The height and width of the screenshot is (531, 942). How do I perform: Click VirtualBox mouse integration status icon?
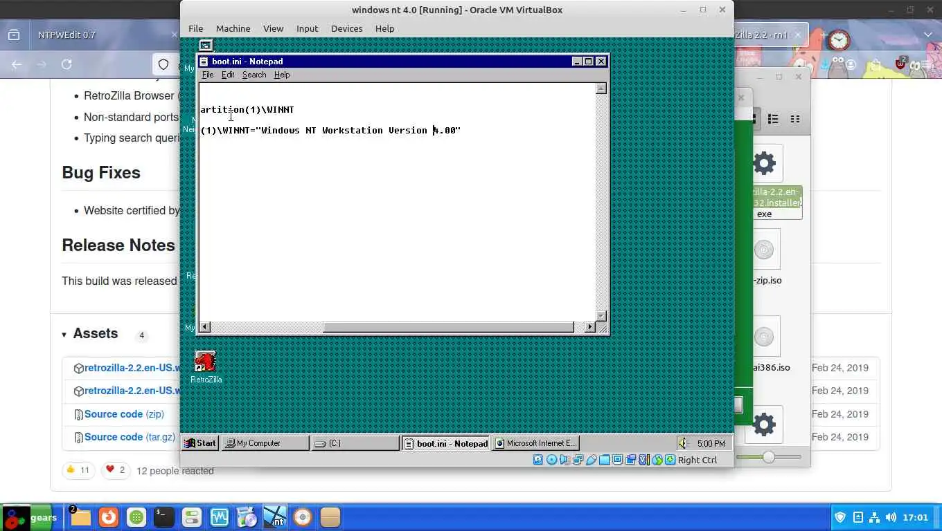point(657,460)
